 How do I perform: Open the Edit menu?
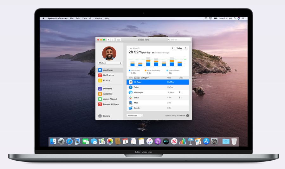(78, 18)
